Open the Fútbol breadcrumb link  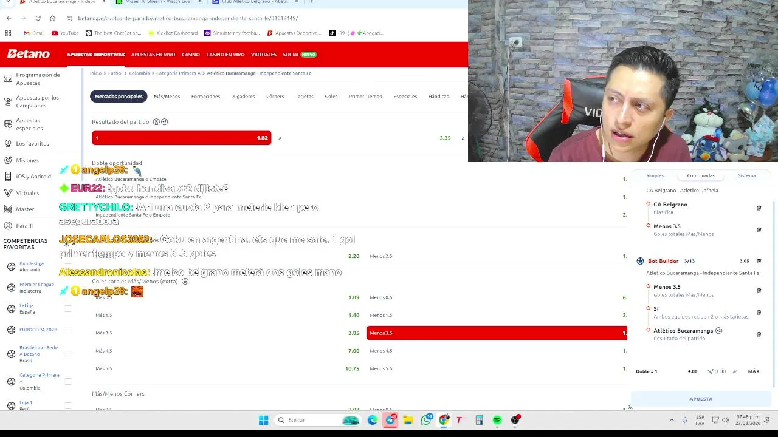tap(115, 73)
